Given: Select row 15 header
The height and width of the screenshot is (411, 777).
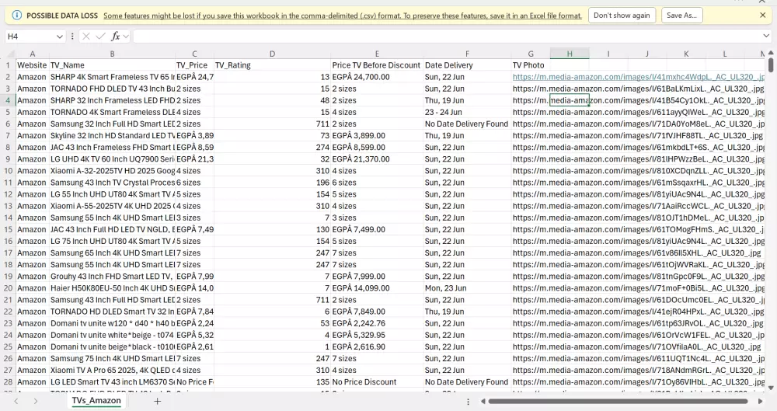Looking at the screenshot, I should (x=9, y=229).
